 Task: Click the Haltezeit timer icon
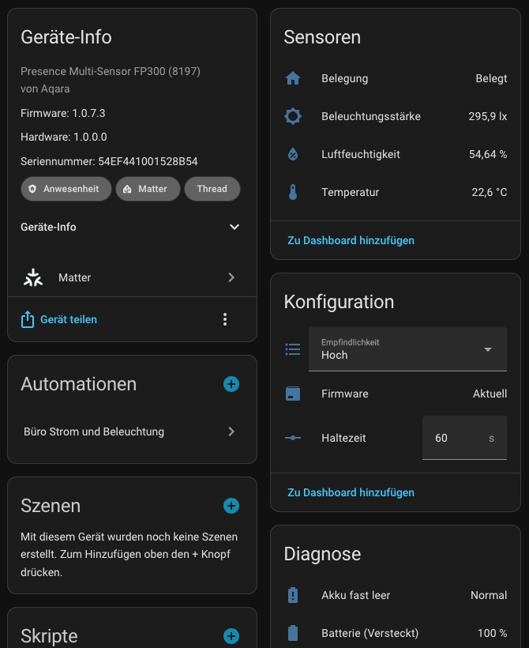click(x=293, y=438)
